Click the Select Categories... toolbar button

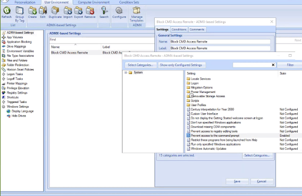tap(140, 65)
